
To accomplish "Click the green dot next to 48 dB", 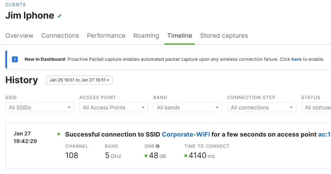I will coord(146,156).
